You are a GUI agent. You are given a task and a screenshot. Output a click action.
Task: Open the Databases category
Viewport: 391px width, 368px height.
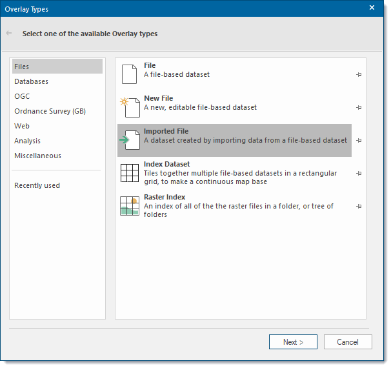(31, 81)
